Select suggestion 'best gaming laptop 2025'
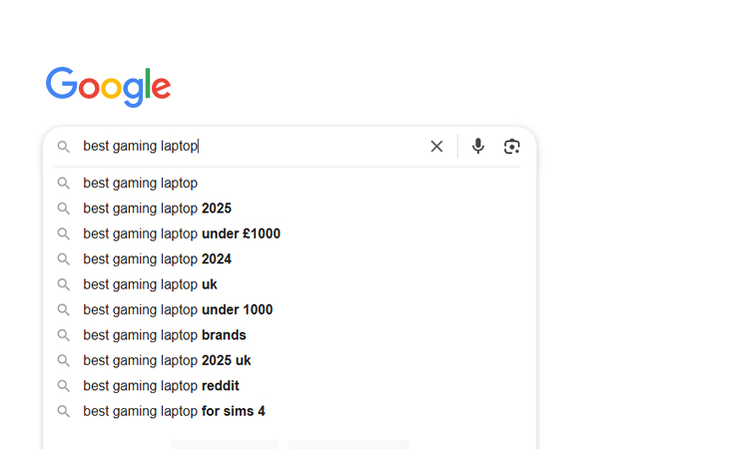This screenshot has width=749, height=449. coord(290,209)
